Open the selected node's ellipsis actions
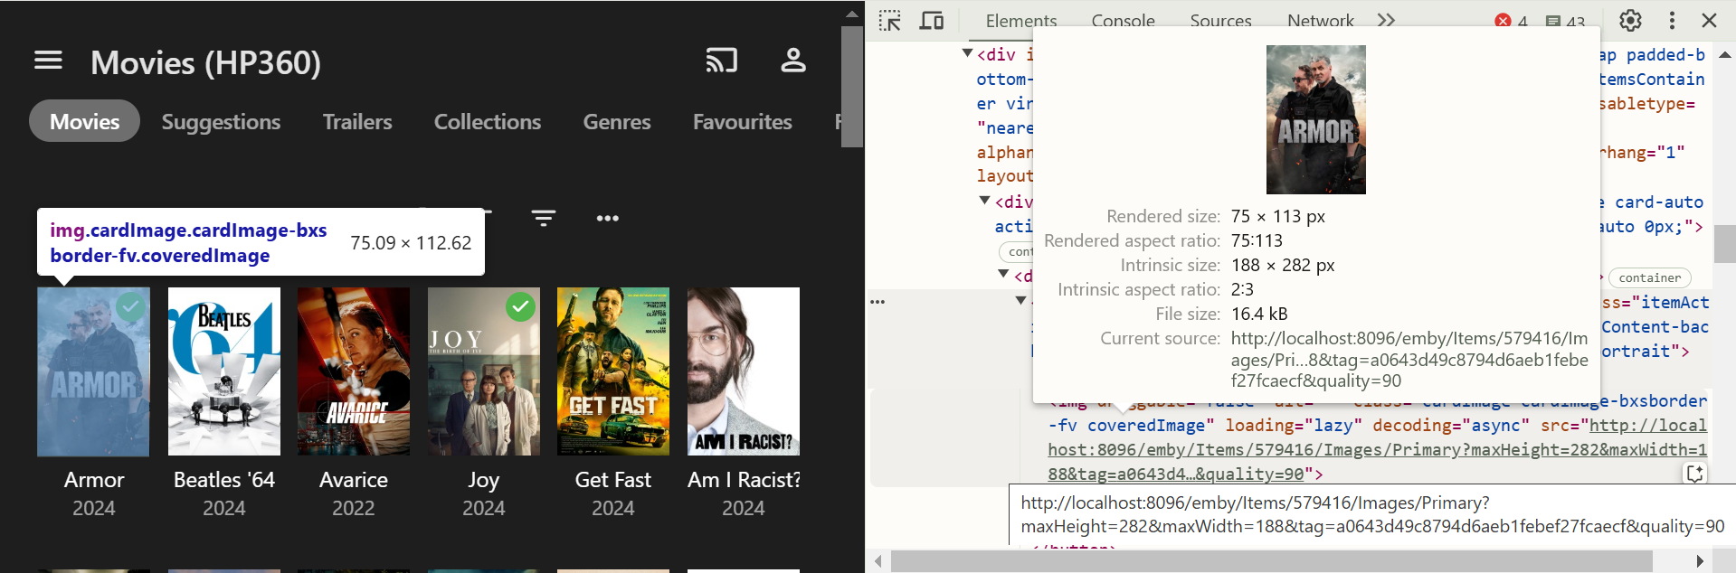1736x573 pixels. click(877, 302)
